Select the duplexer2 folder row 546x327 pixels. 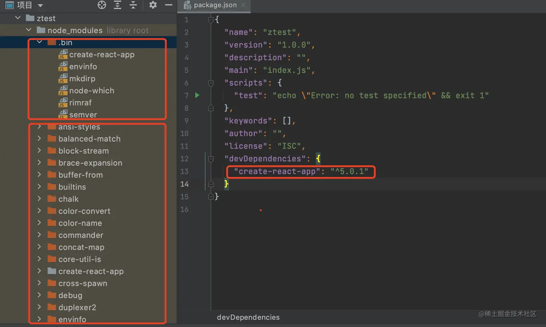(x=88, y=307)
